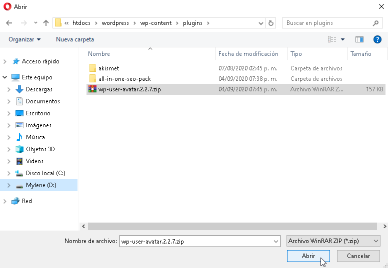Viewport: 388px width, 268px height.
Task: Open Acceso rápido in sidebar
Action: point(40,61)
